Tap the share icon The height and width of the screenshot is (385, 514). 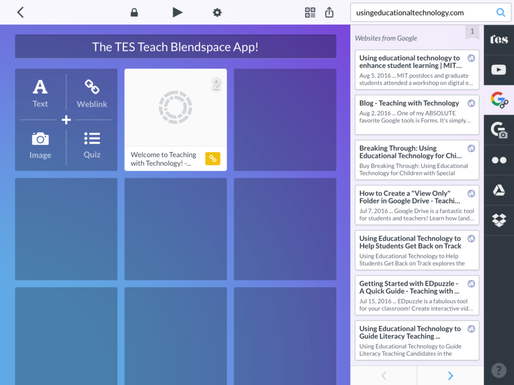(x=329, y=13)
